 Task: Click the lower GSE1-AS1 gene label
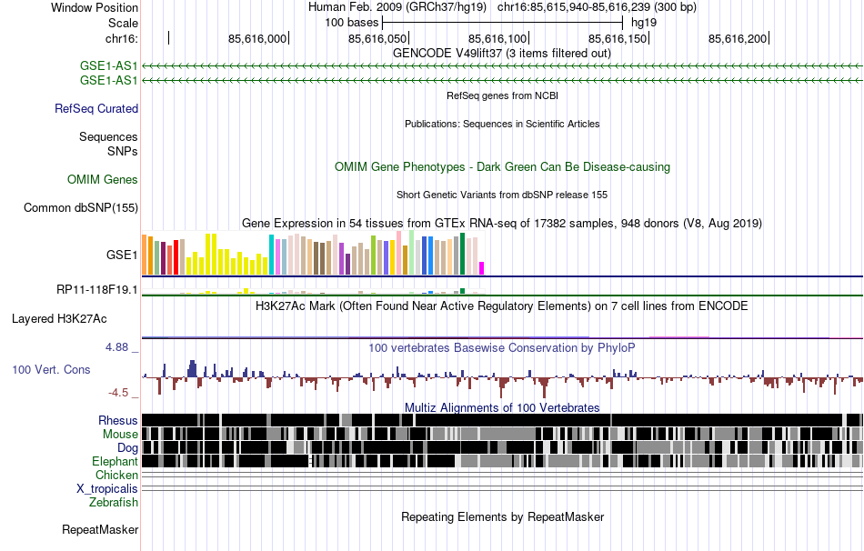pos(108,80)
